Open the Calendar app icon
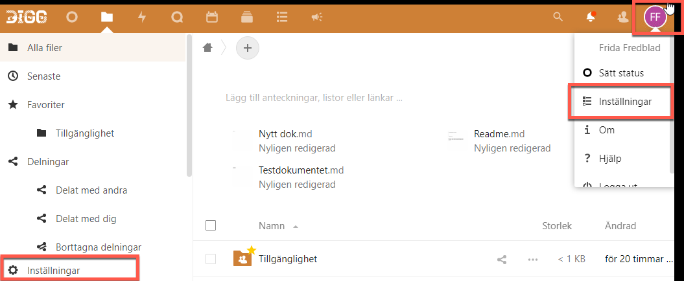684x281 pixels. click(212, 17)
